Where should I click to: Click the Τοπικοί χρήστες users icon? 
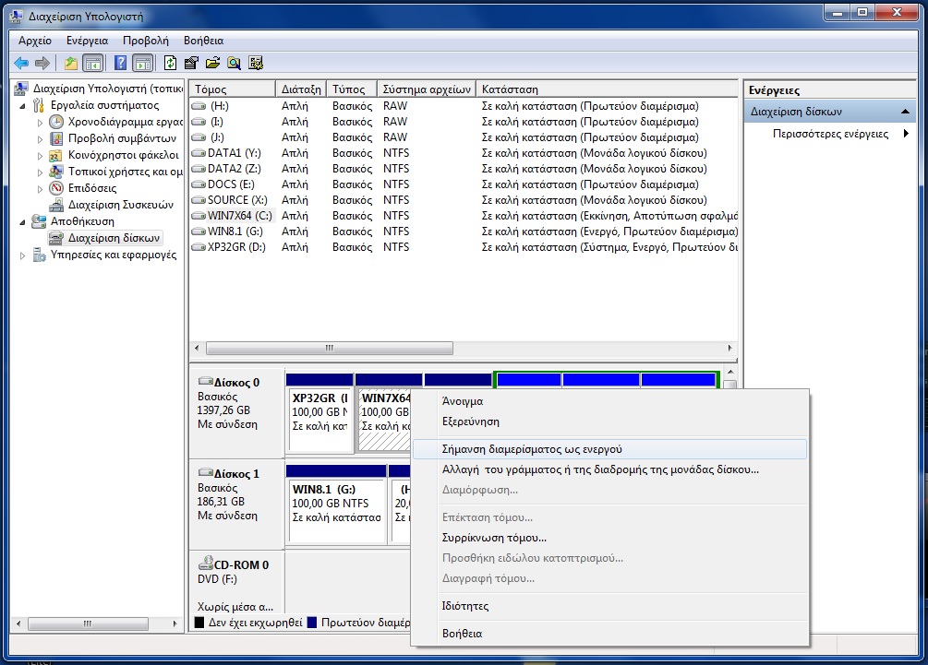tap(56, 172)
